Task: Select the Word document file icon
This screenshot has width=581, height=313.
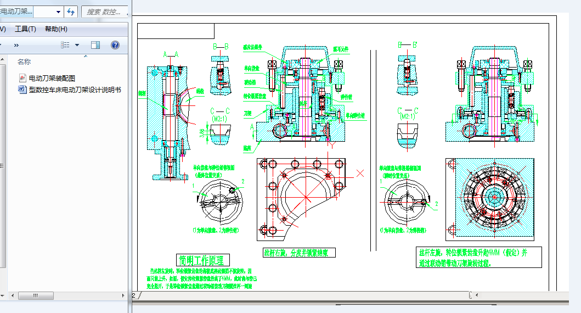Action: (22, 90)
